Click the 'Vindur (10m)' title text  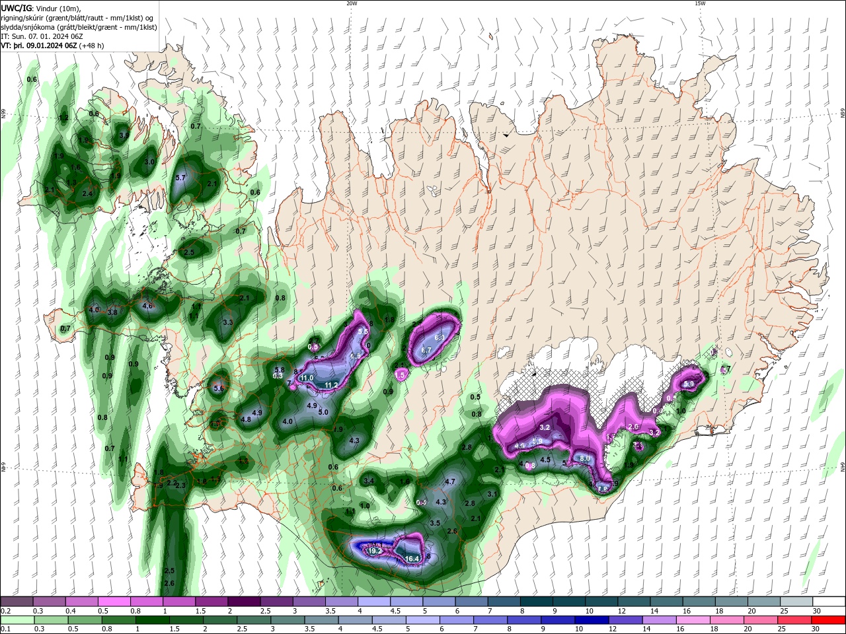pyautogui.click(x=59, y=8)
